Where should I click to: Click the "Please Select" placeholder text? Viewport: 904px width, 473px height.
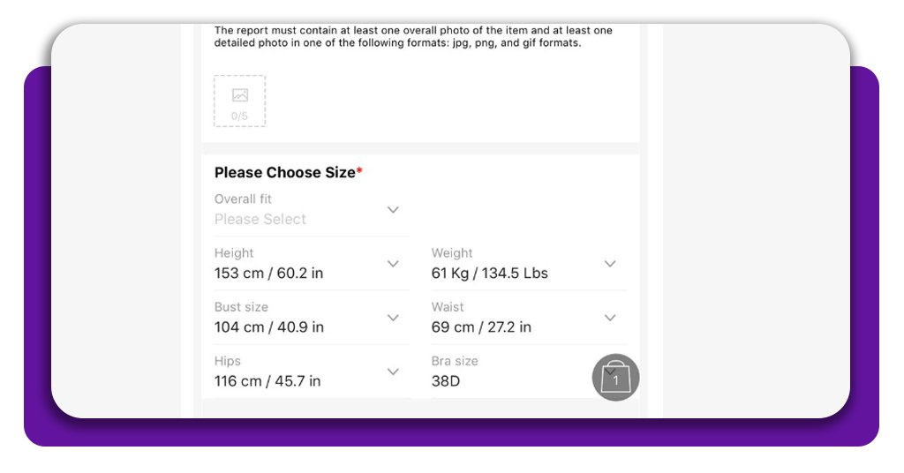(260, 219)
